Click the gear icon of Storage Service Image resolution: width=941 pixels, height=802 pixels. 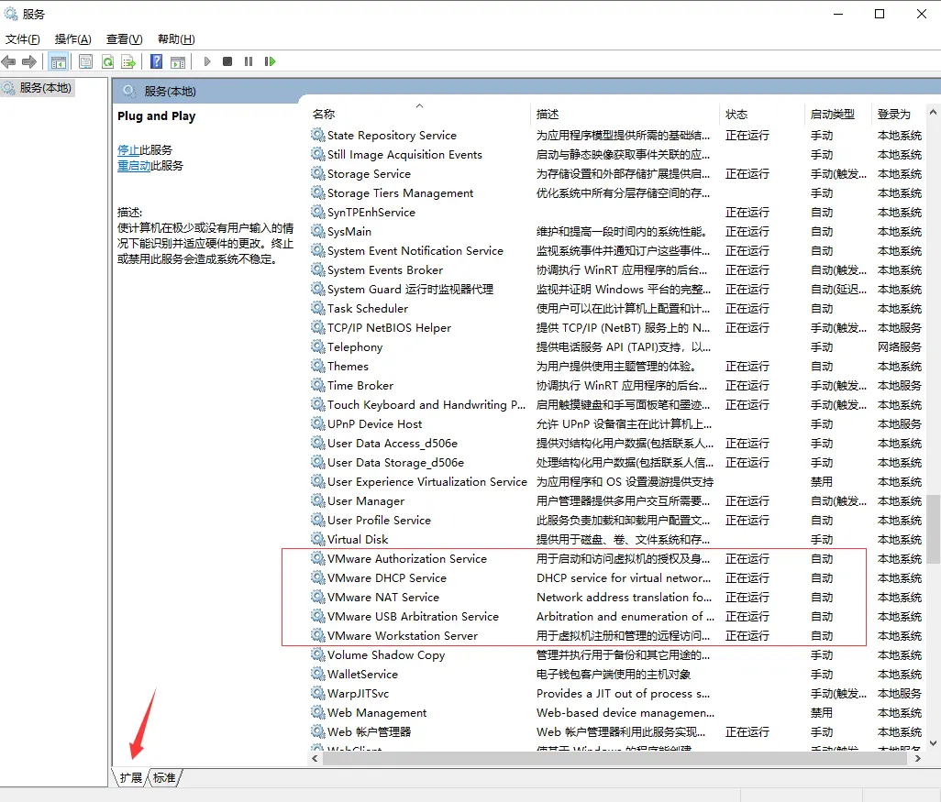[x=318, y=173]
